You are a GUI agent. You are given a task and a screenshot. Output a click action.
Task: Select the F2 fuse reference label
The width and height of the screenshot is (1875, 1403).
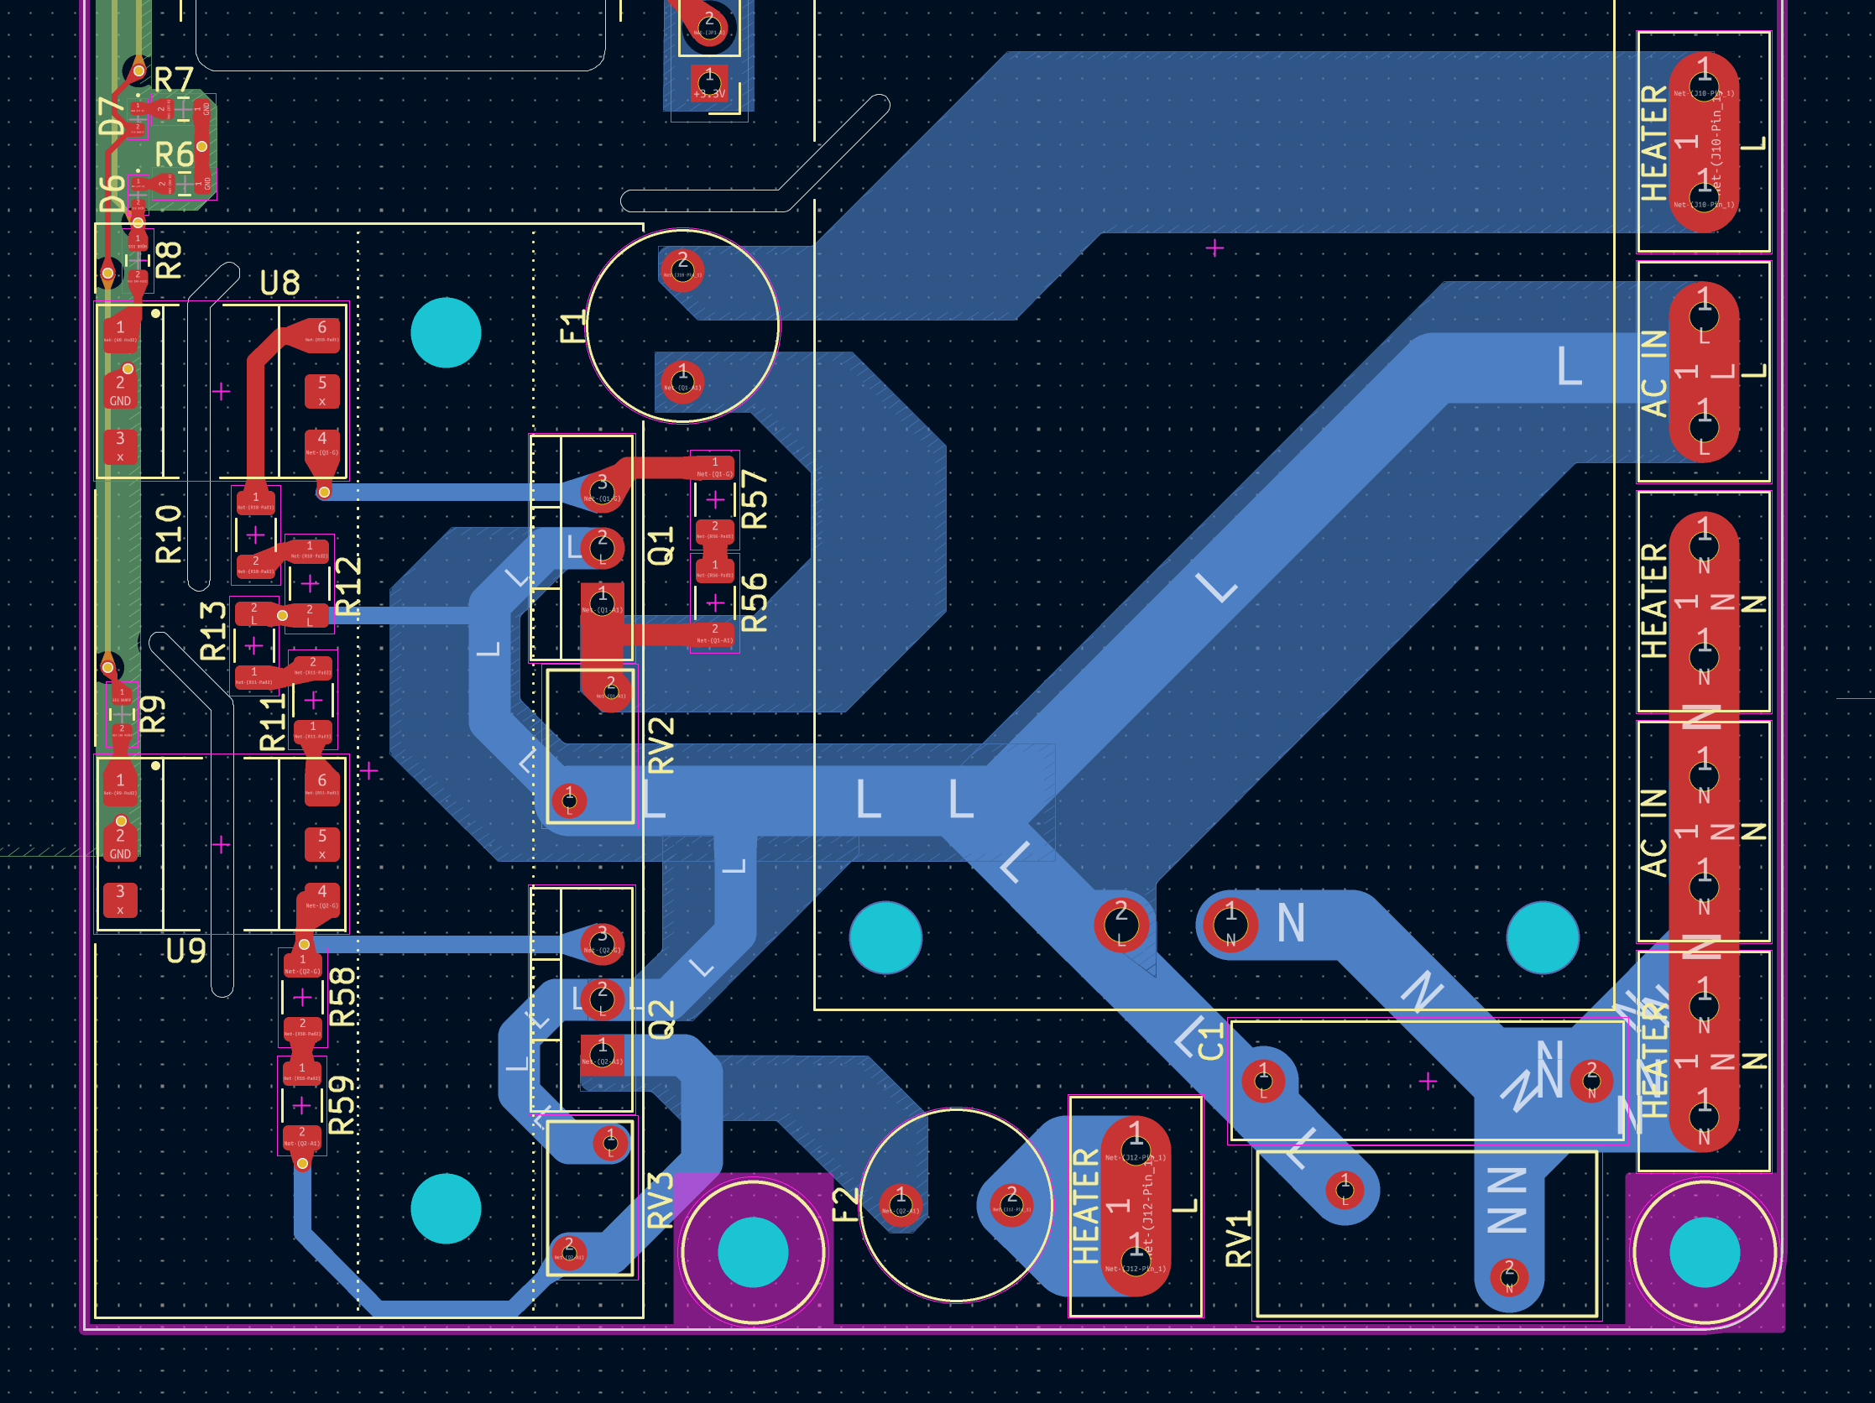click(x=846, y=1205)
